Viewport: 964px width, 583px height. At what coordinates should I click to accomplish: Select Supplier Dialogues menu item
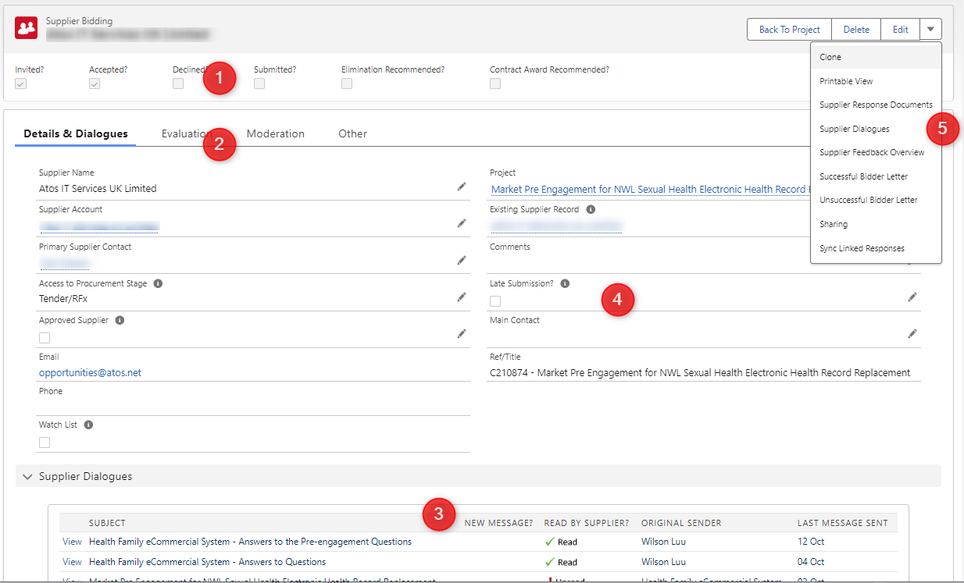pos(876,129)
